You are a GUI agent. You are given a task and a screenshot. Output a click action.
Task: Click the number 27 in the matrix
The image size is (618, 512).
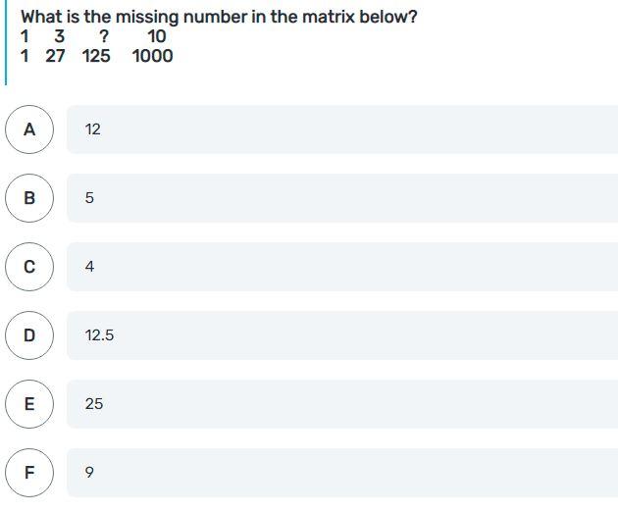coord(55,56)
